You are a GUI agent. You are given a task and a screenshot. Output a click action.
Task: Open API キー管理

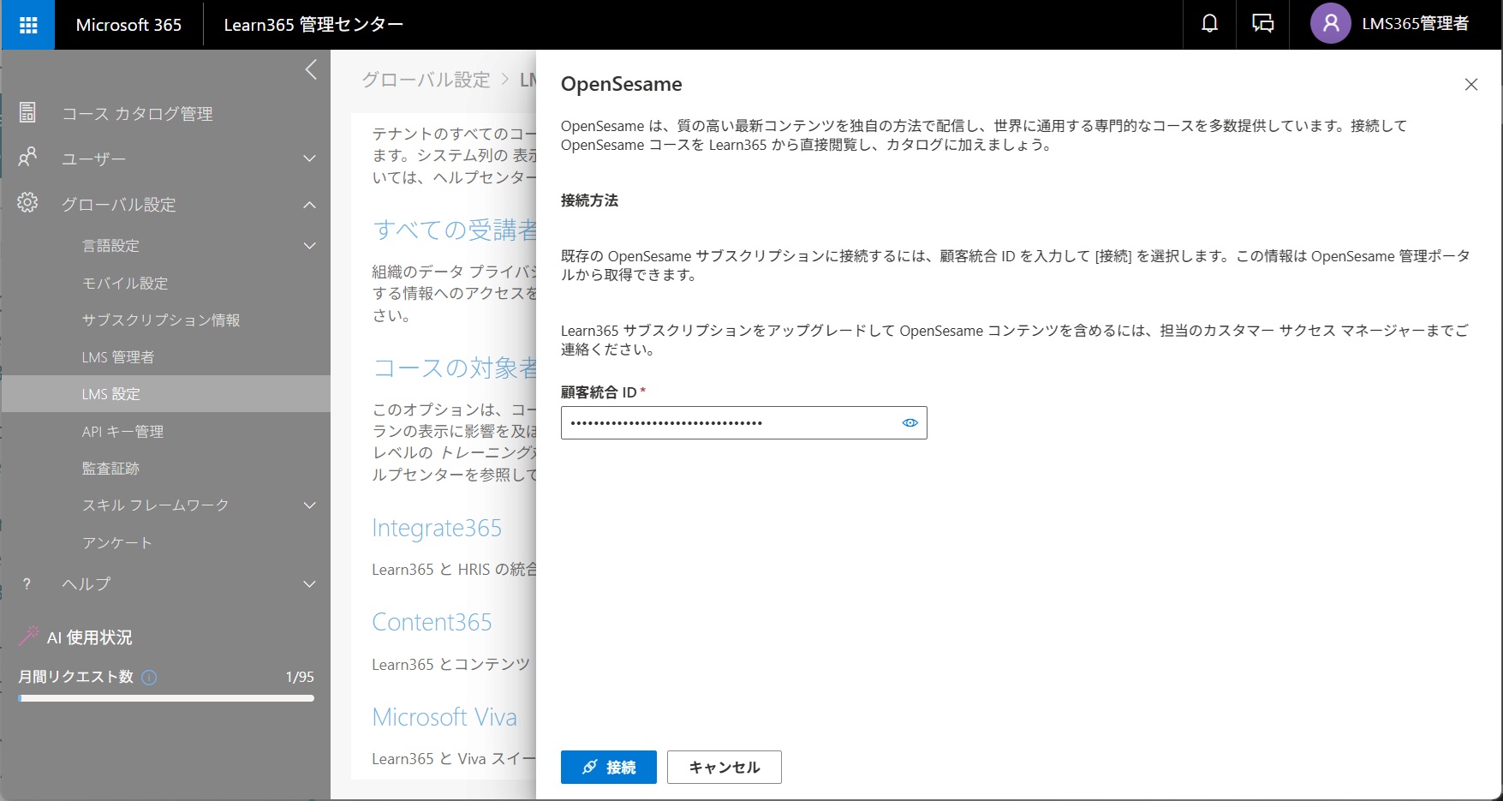(122, 432)
